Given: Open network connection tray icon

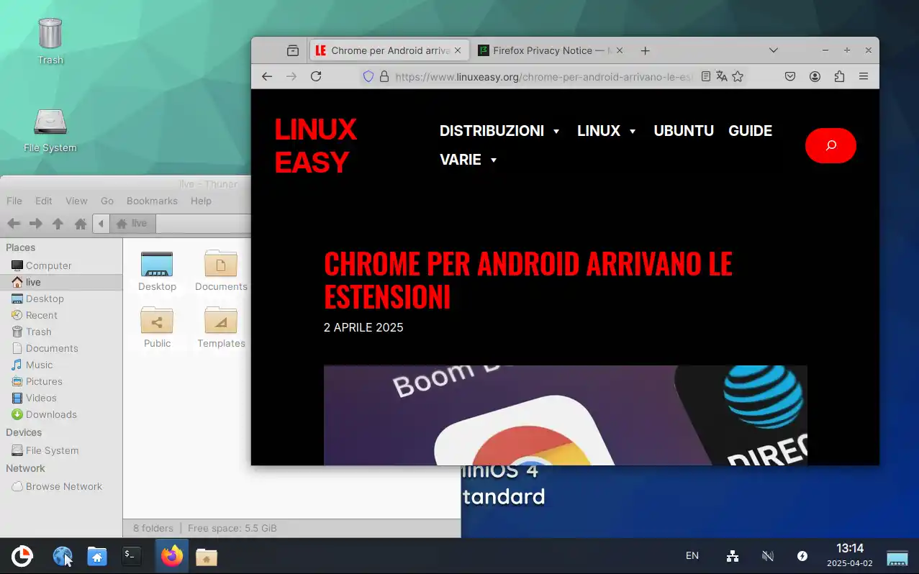Looking at the screenshot, I should coord(733,556).
